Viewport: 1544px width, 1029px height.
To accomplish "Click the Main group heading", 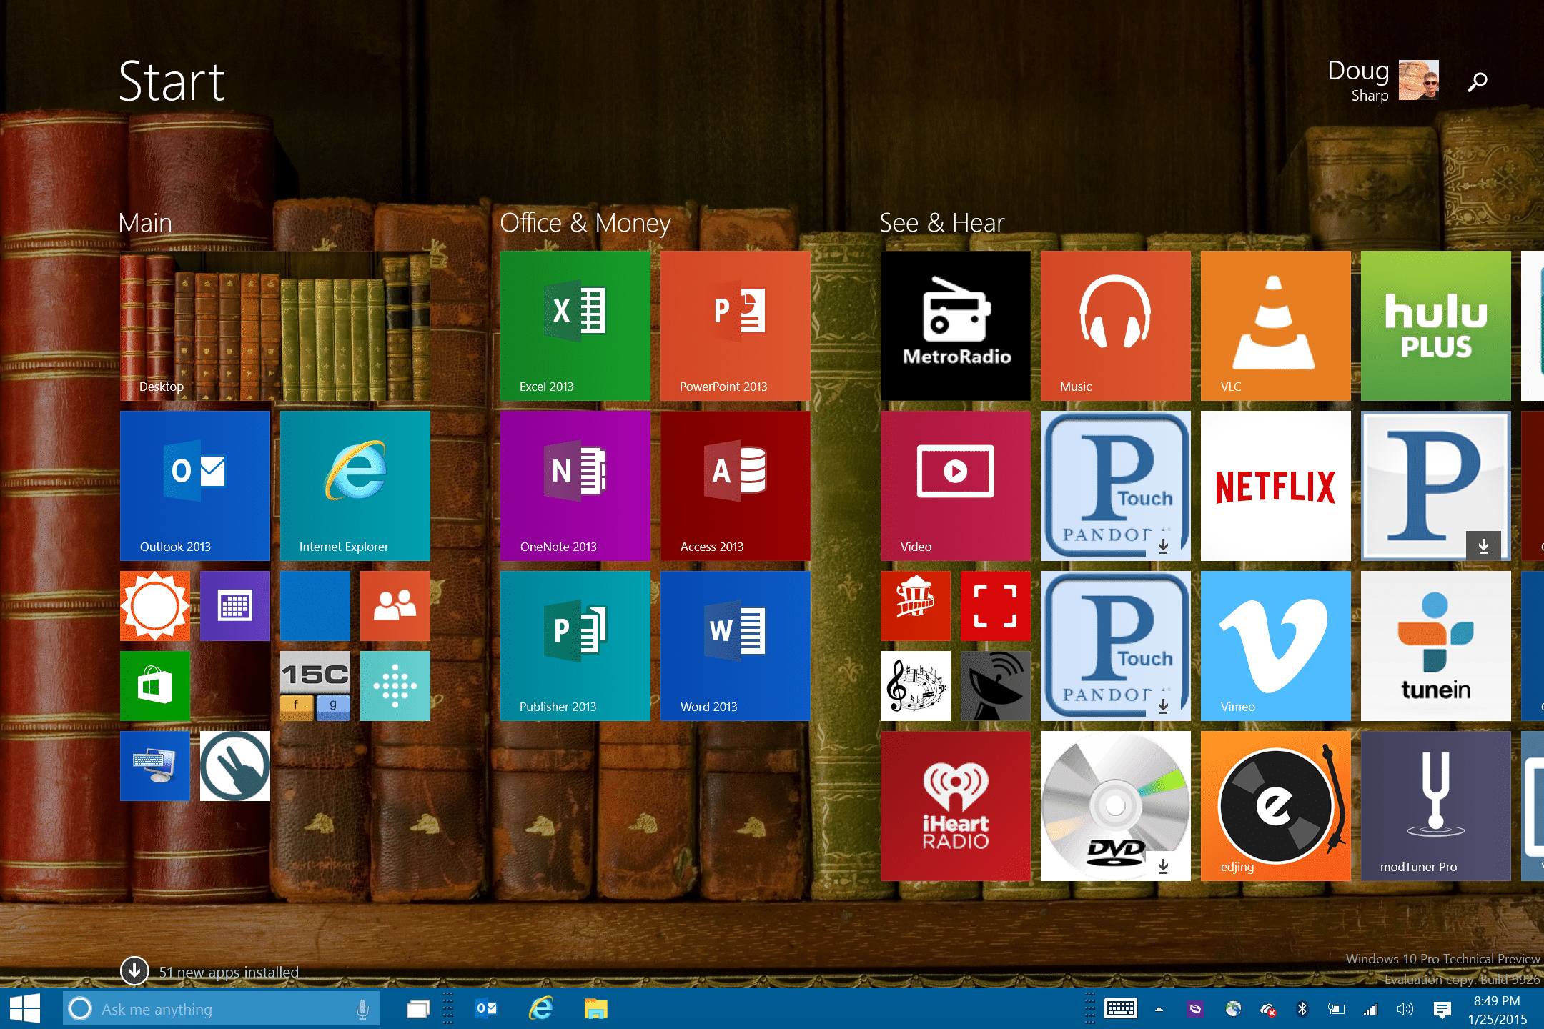I will (x=145, y=223).
